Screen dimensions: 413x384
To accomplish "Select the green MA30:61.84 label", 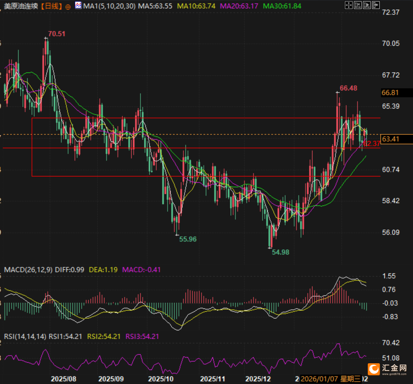I will point(282,6).
